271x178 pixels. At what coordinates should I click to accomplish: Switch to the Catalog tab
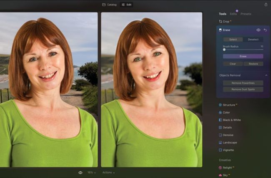point(109,5)
